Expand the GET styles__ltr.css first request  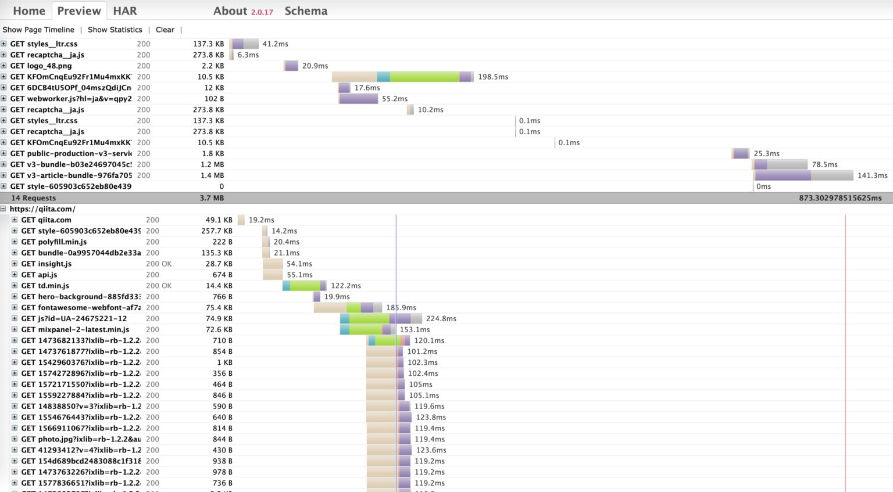[x=4, y=44]
